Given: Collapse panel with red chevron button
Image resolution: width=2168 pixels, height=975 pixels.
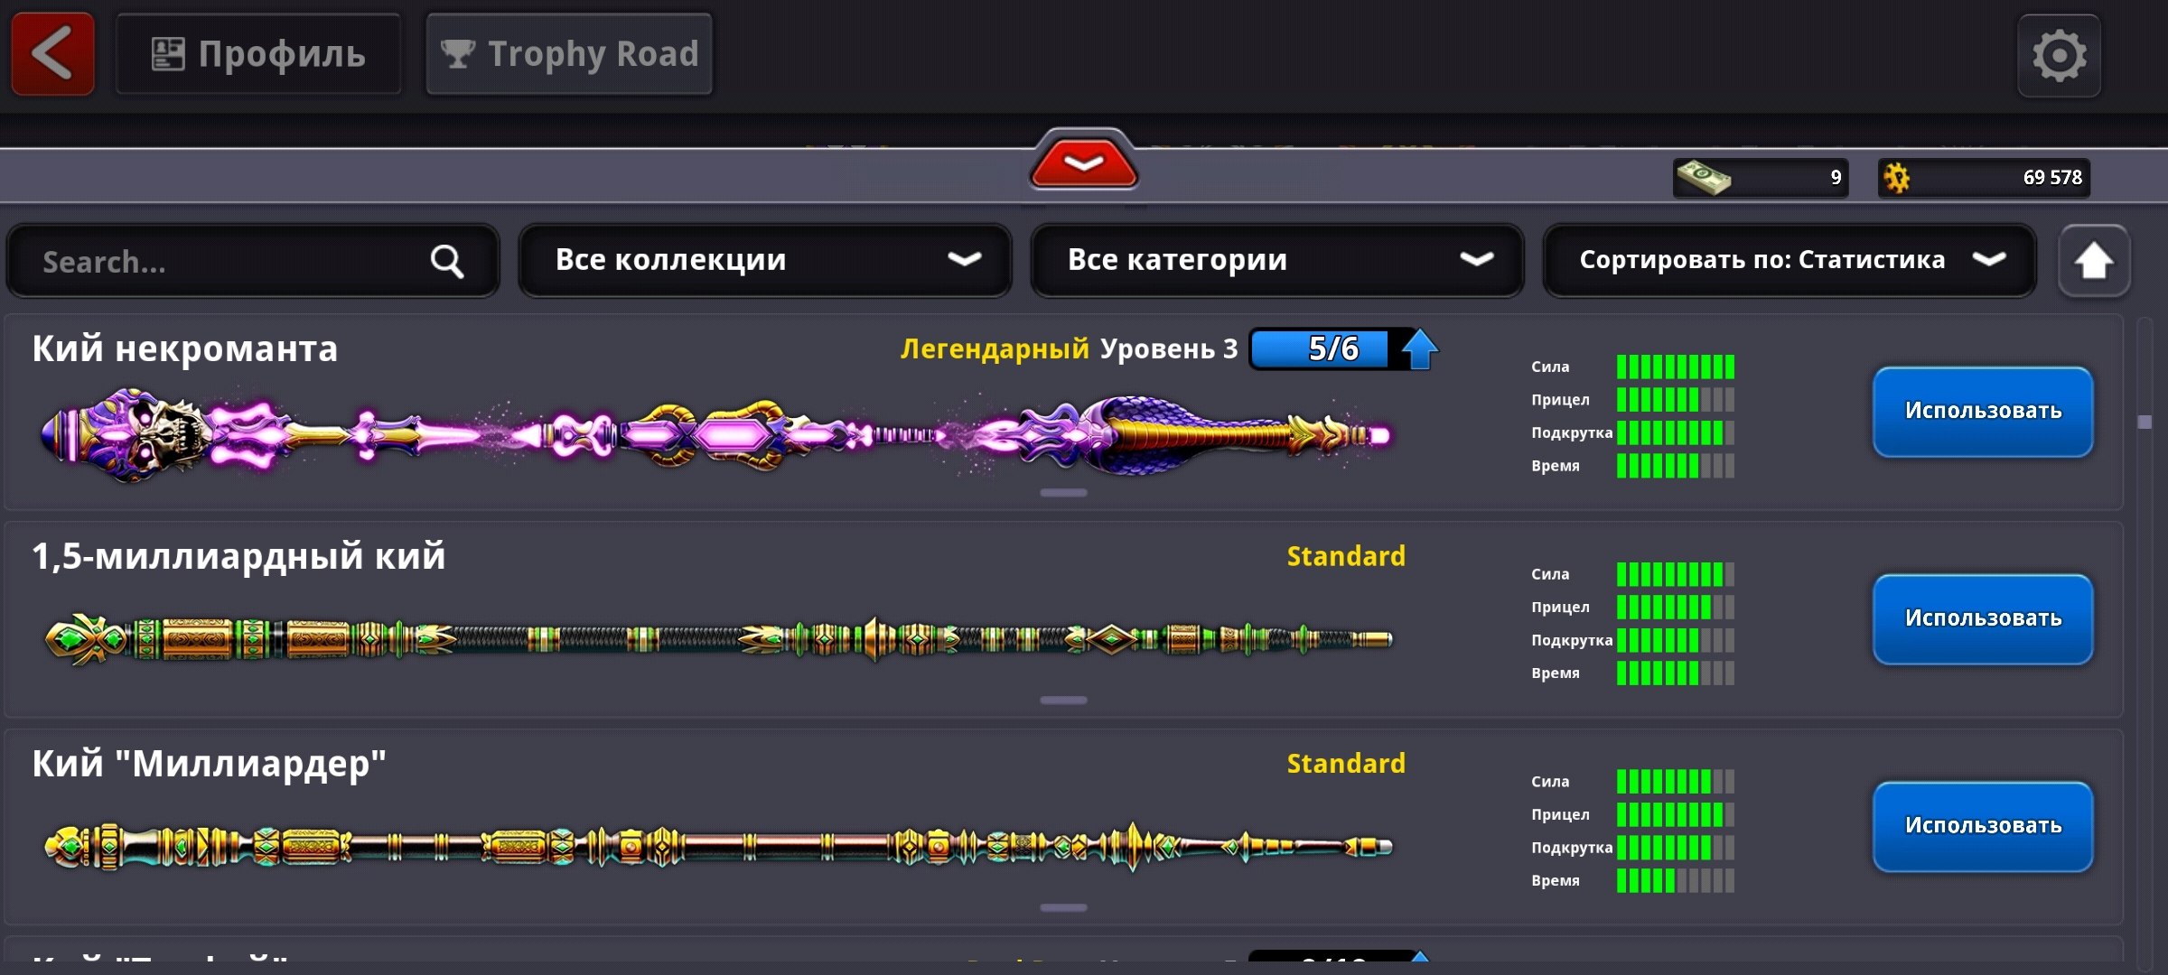Looking at the screenshot, I should pos(1083,162).
